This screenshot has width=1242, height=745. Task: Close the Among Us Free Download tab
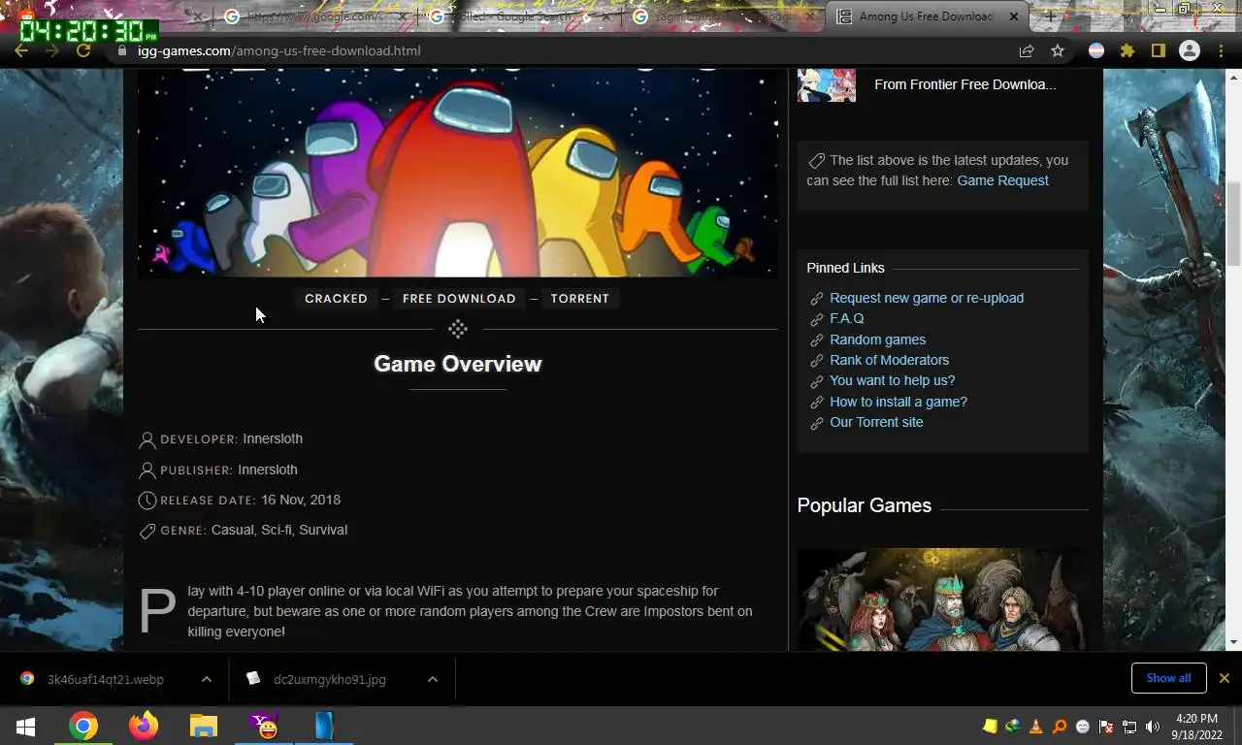(1014, 16)
